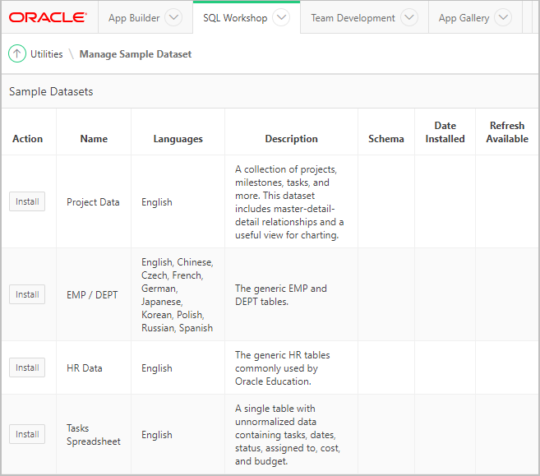Open the SQL Workshop dropdown chevron
540x476 pixels.
tap(281, 18)
